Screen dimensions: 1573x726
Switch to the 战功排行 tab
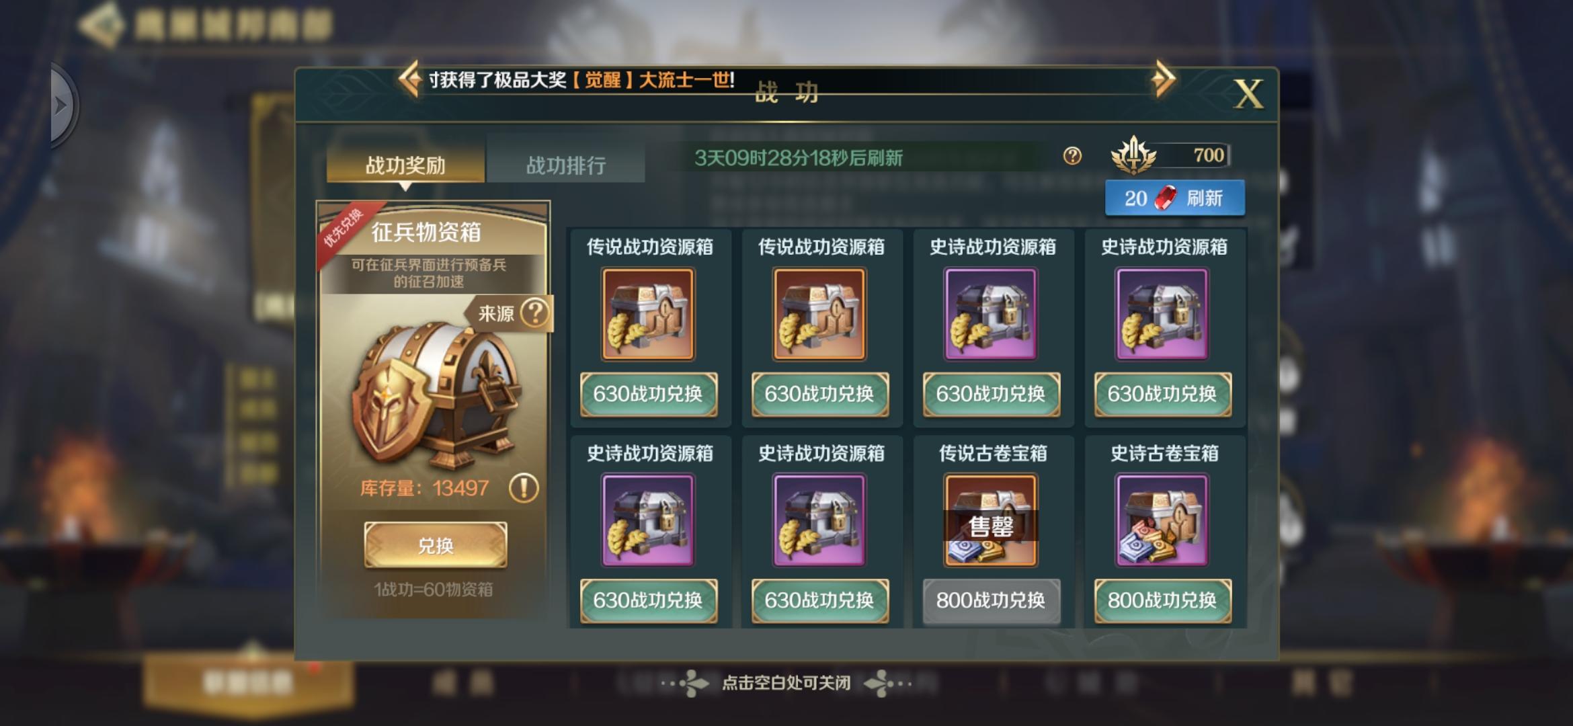tap(566, 165)
